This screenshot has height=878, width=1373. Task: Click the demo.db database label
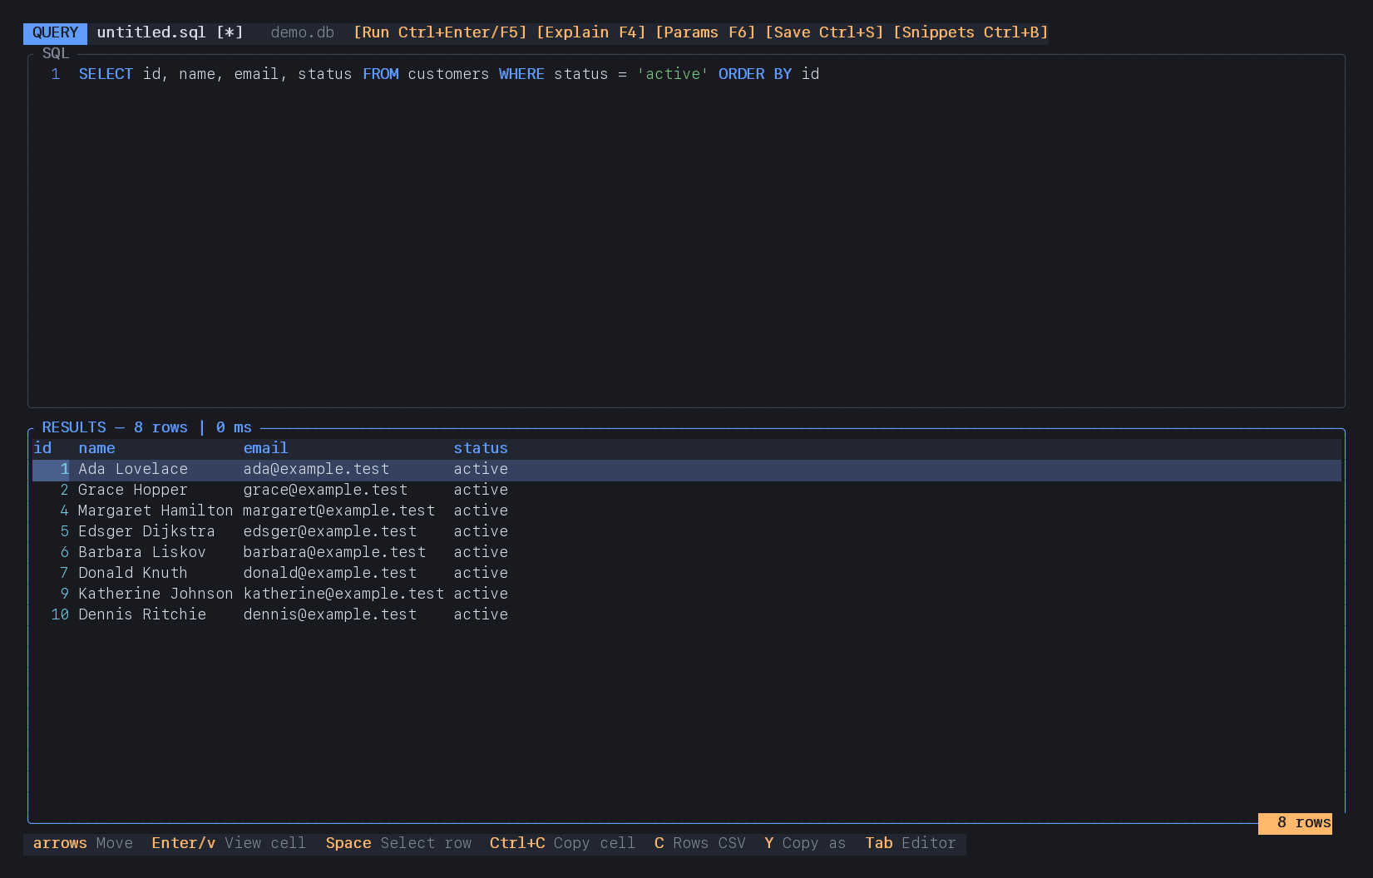[303, 32]
